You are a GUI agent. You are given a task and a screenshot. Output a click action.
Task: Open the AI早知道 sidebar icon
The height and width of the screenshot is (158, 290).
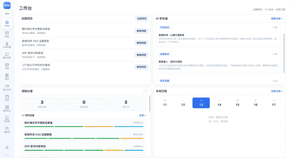pyautogui.click(x=7, y=45)
